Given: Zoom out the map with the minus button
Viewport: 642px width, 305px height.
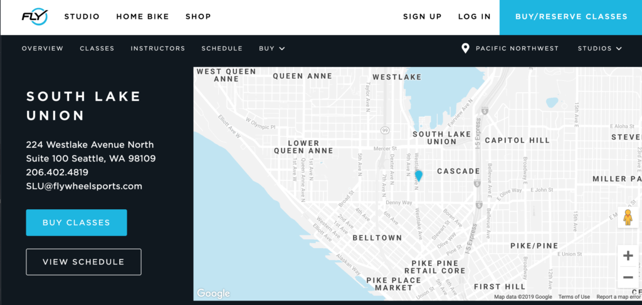Looking at the screenshot, I should point(628,277).
